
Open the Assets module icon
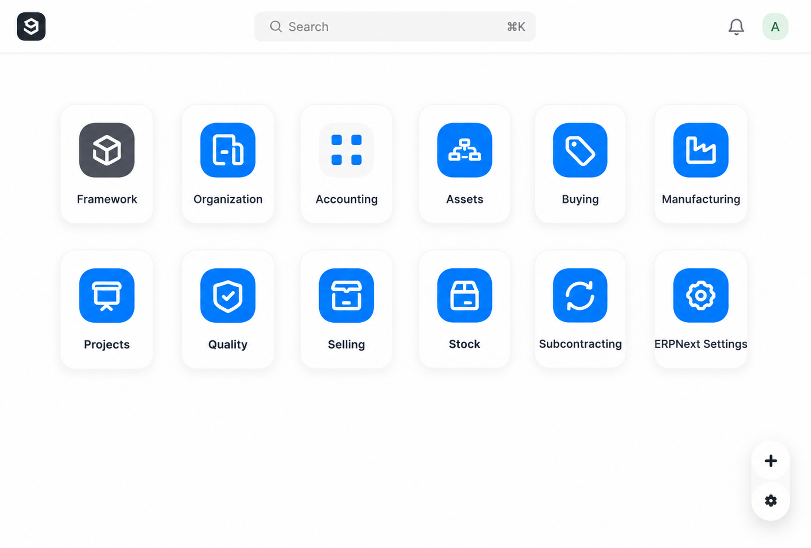tap(464, 150)
